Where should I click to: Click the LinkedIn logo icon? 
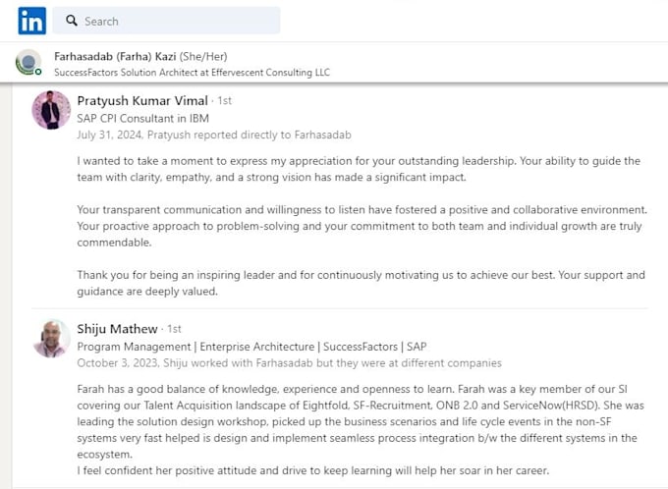(x=32, y=21)
